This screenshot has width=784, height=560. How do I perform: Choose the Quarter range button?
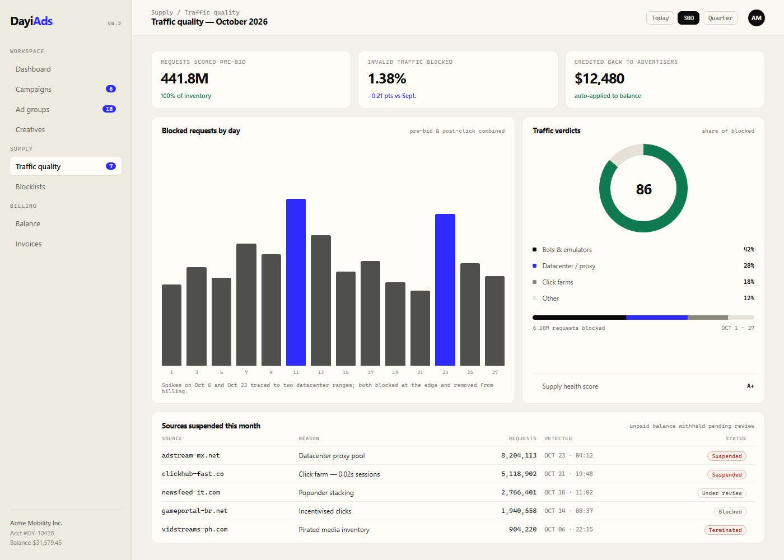point(720,18)
